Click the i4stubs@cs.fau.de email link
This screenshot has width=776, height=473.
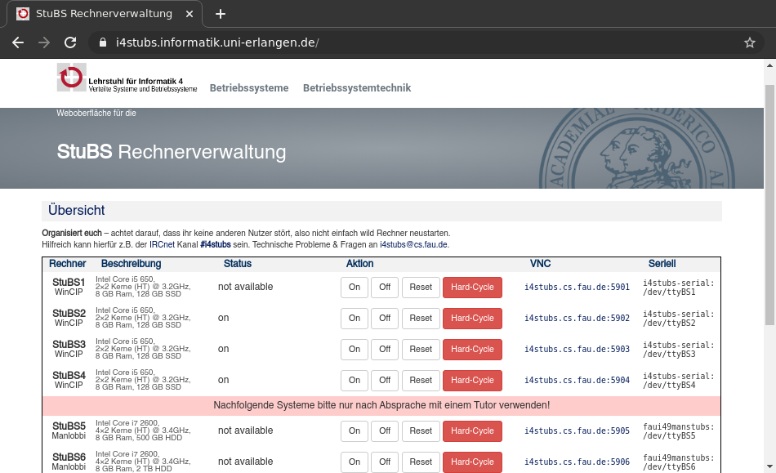pyautogui.click(x=413, y=244)
